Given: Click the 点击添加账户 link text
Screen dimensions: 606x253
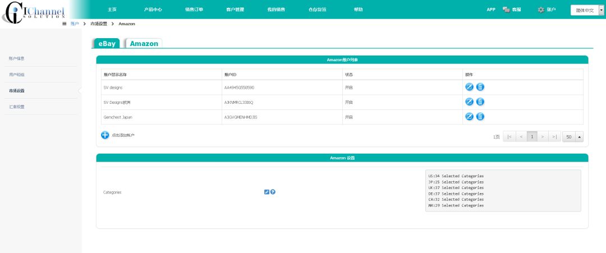Looking at the screenshot, I should pos(123,136).
